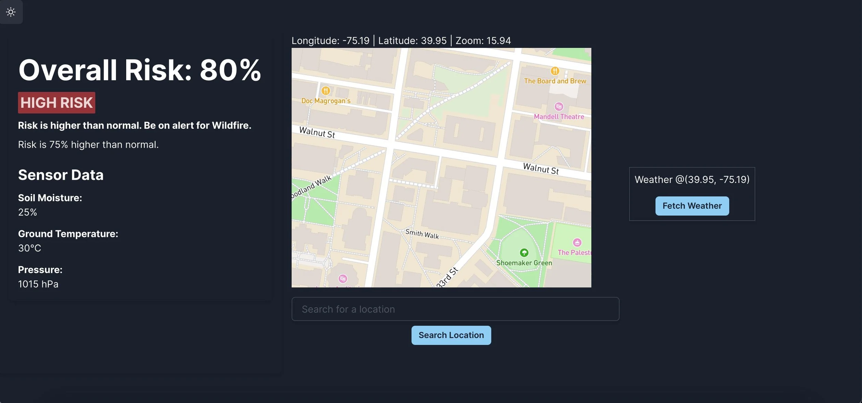Viewport: 862px width, 403px height.
Task: Click The Board and Brew marker icon
Action: (x=554, y=71)
